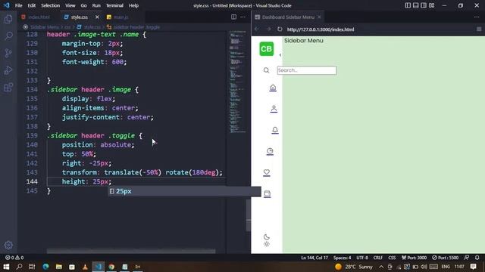Open the preview hamburger menu
Image resolution: width=485 pixels, height=272 pixels.
479,29
